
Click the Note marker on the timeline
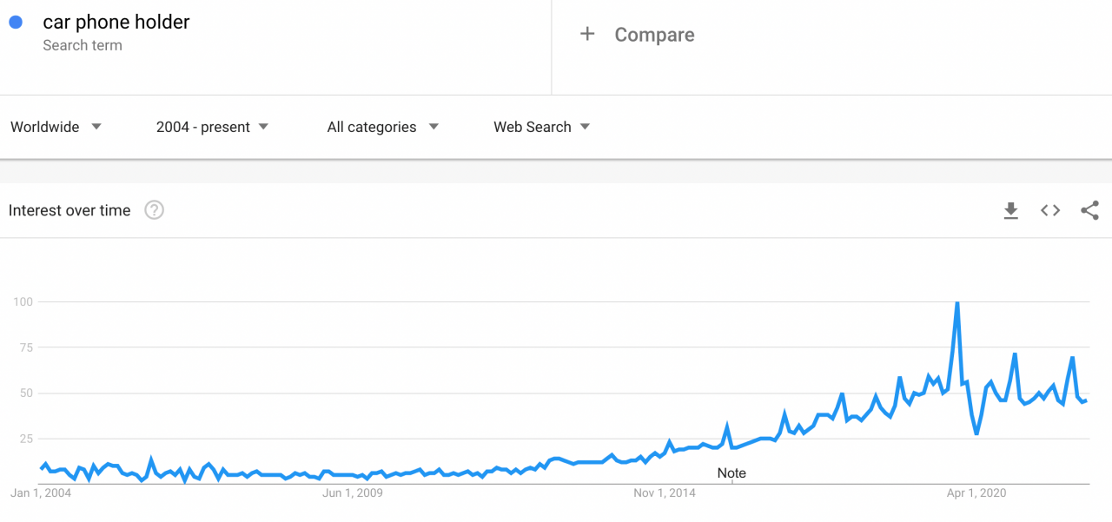click(x=731, y=473)
